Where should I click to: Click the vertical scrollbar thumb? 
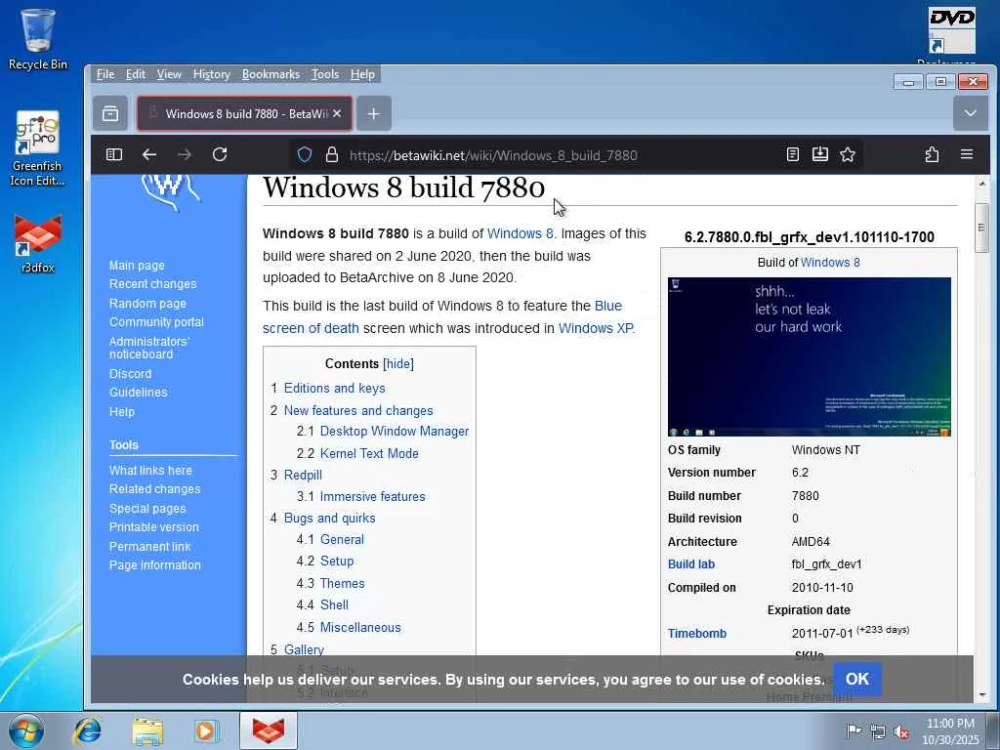pyautogui.click(x=982, y=228)
